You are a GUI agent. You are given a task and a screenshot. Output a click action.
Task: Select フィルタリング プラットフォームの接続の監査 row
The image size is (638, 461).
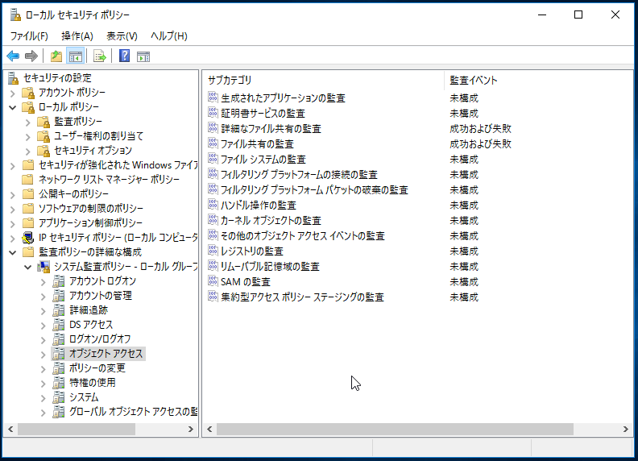(x=299, y=175)
